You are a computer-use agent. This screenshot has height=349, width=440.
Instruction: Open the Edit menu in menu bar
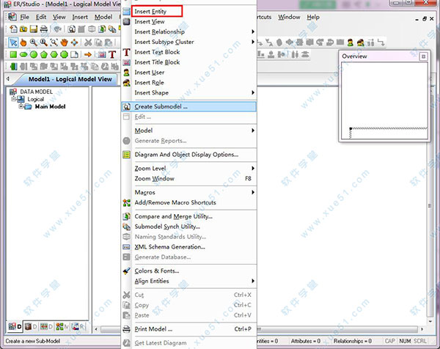tap(41, 17)
